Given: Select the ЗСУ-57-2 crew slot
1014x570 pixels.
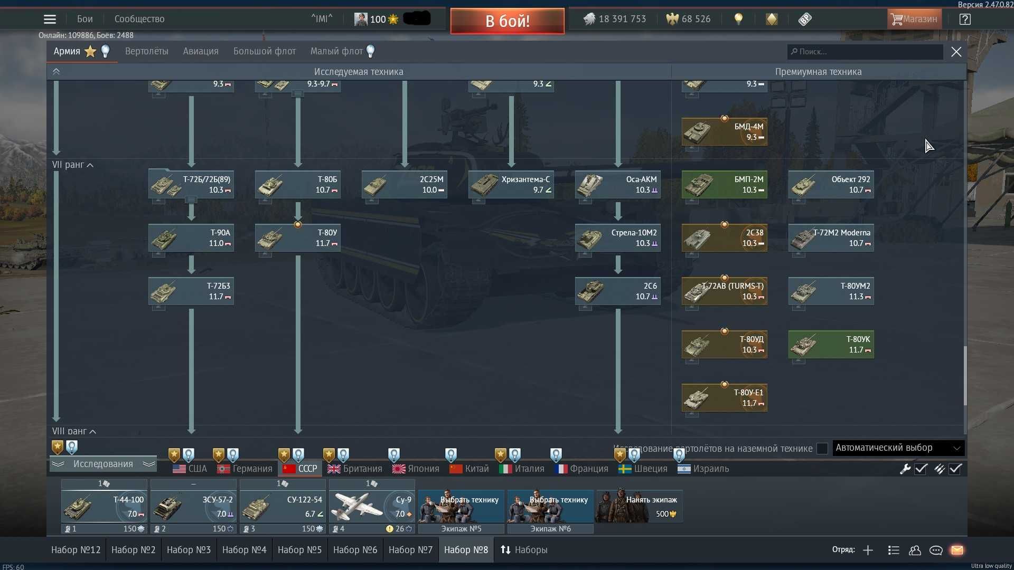Looking at the screenshot, I should pyautogui.click(x=193, y=507).
